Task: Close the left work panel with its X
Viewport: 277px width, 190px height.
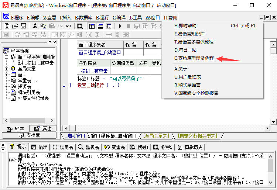Action: tap(55, 42)
